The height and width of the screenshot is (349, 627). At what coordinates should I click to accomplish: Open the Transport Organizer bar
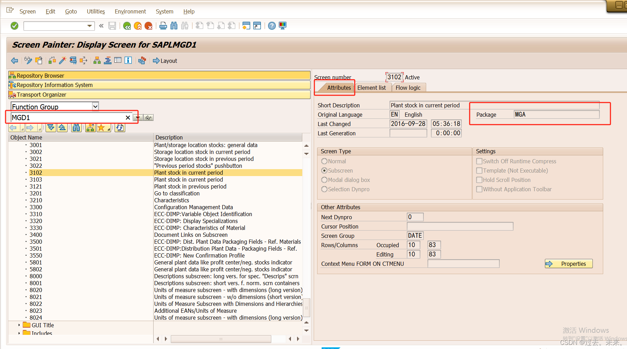pos(159,95)
